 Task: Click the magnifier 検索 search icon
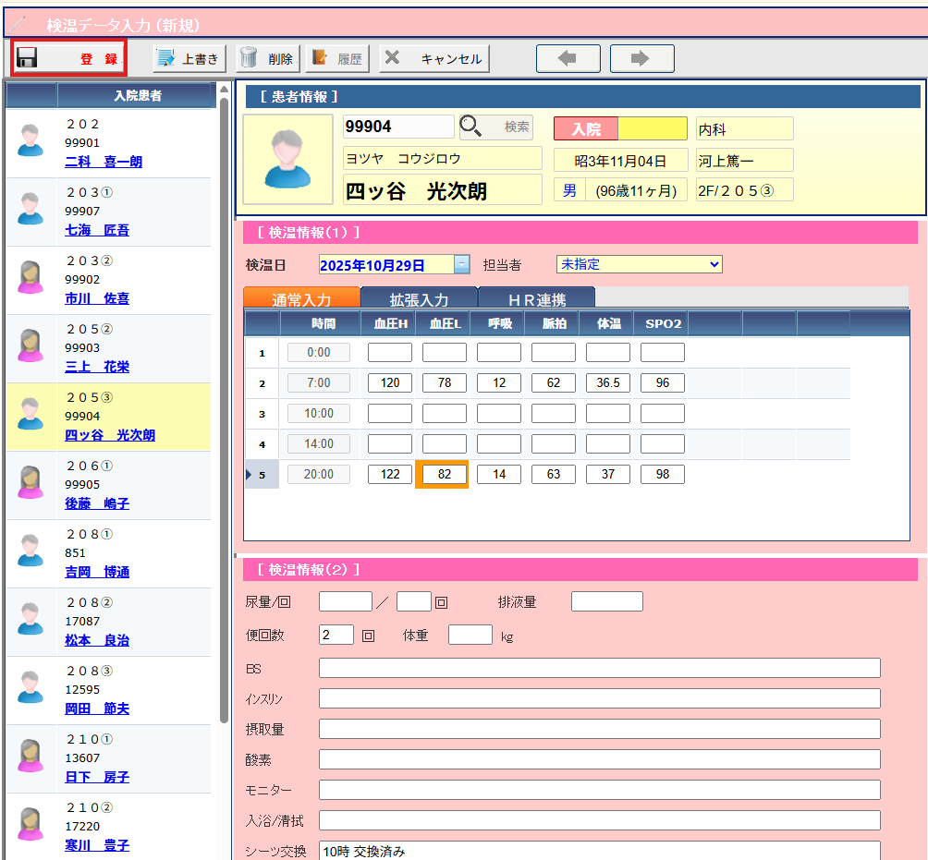(x=472, y=127)
